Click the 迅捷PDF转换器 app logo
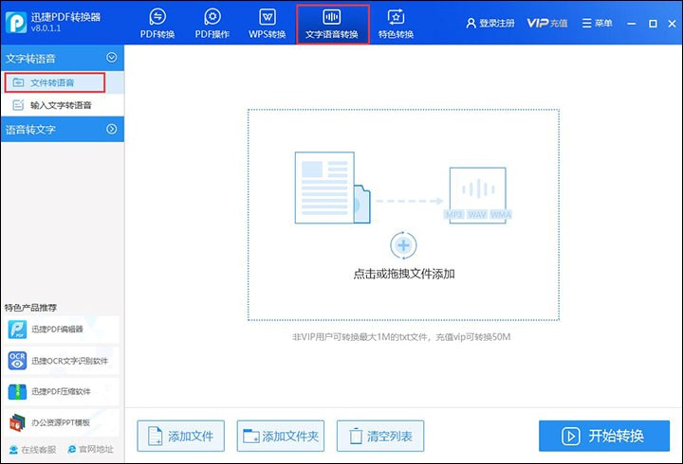The height and width of the screenshot is (464, 683). click(16, 22)
